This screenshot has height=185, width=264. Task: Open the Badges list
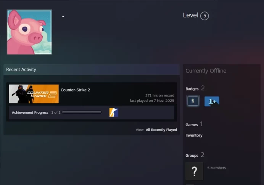click(192, 89)
